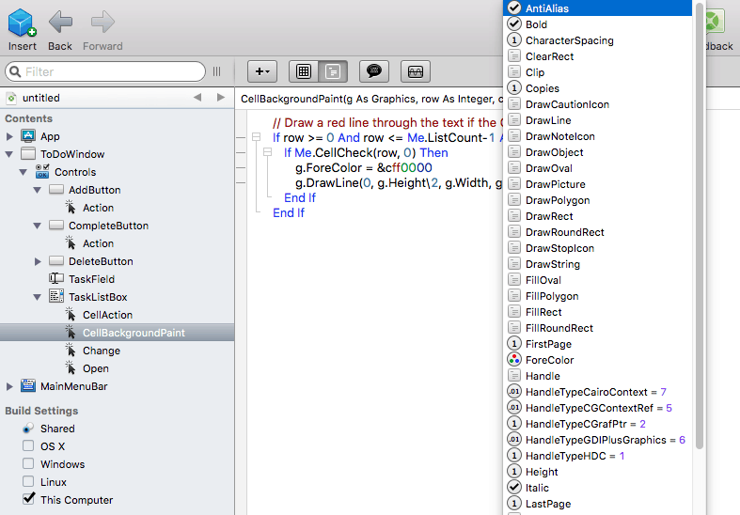Image resolution: width=740 pixels, height=515 pixels.
Task: Click the AddButton control icon
Action: pos(56,189)
